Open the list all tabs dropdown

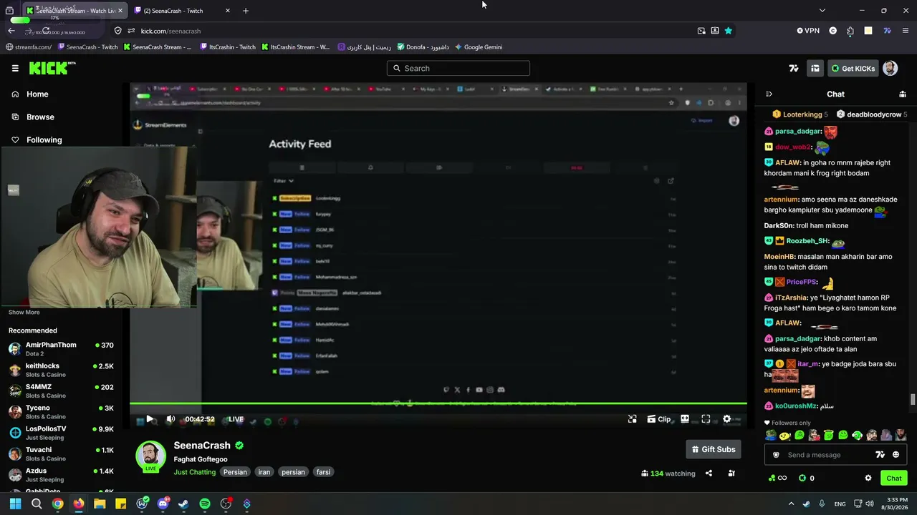point(822,11)
